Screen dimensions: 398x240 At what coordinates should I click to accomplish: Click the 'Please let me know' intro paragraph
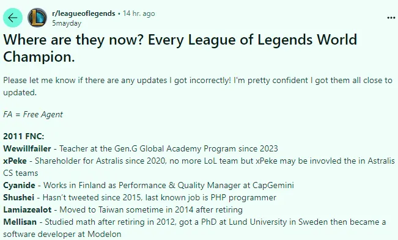197,86
